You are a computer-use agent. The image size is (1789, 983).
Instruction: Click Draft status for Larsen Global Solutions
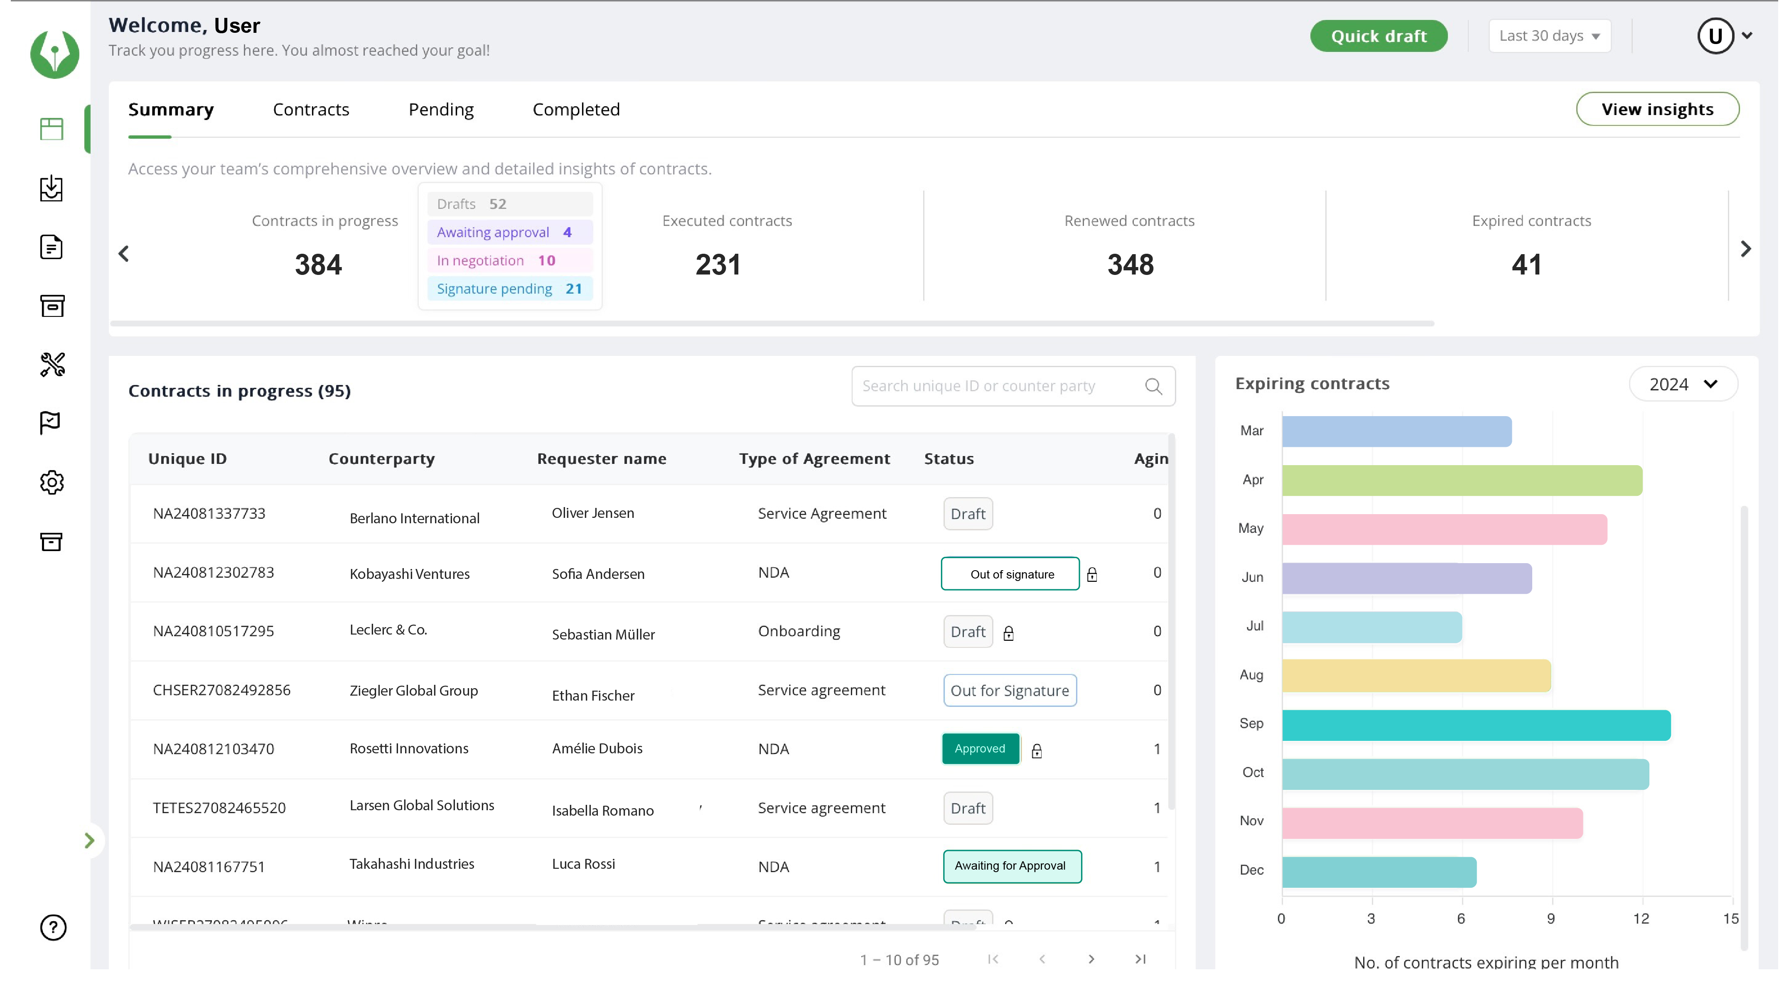click(968, 808)
